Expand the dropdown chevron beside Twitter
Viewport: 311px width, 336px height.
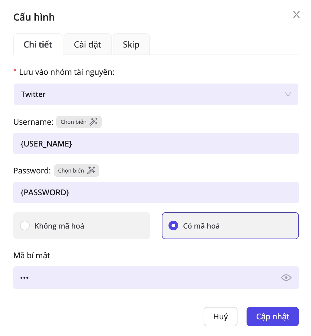(x=288, y=94)
